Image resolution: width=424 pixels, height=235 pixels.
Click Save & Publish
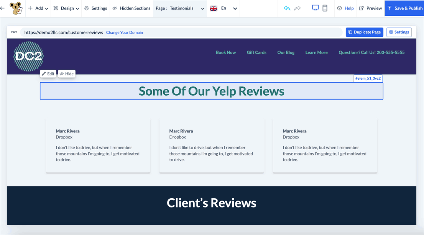[x=404, y=8]
